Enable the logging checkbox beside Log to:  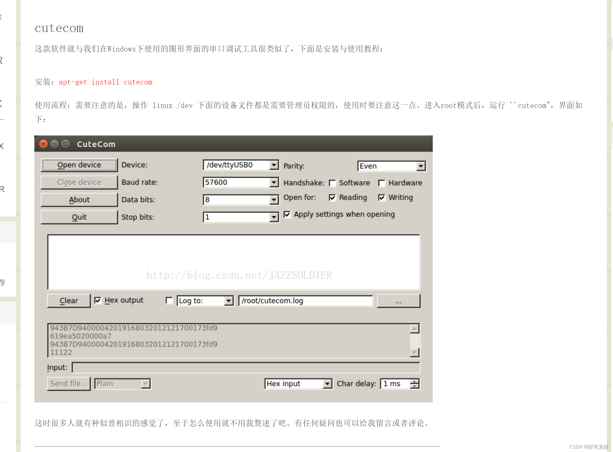point(169,300)
